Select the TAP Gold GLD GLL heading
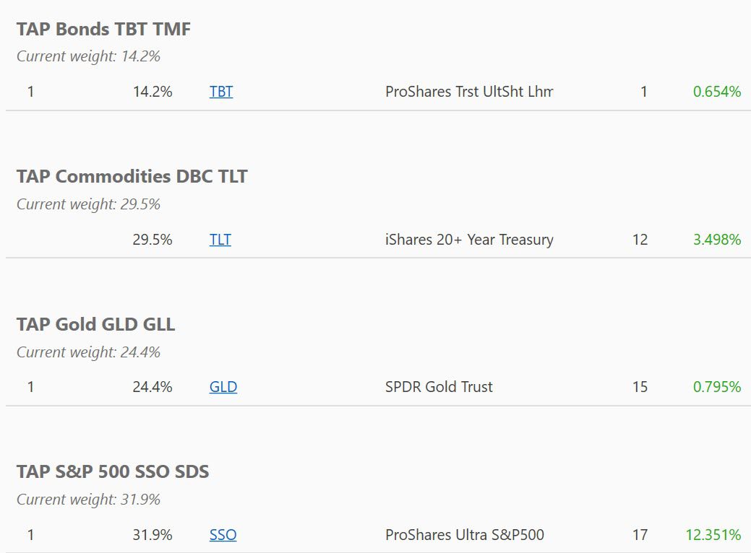Image resolution: width=751 pixels, height=553 pixels. pos(95,324)
